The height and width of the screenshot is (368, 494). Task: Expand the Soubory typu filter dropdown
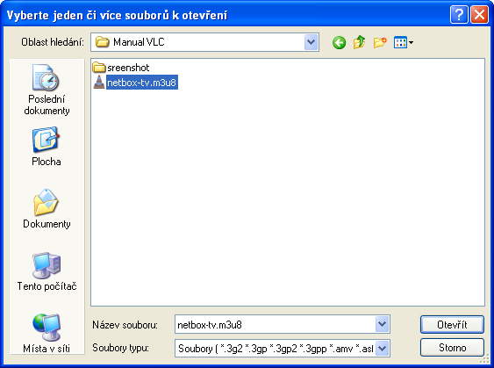pyautogui.click(x=383, y=349)
